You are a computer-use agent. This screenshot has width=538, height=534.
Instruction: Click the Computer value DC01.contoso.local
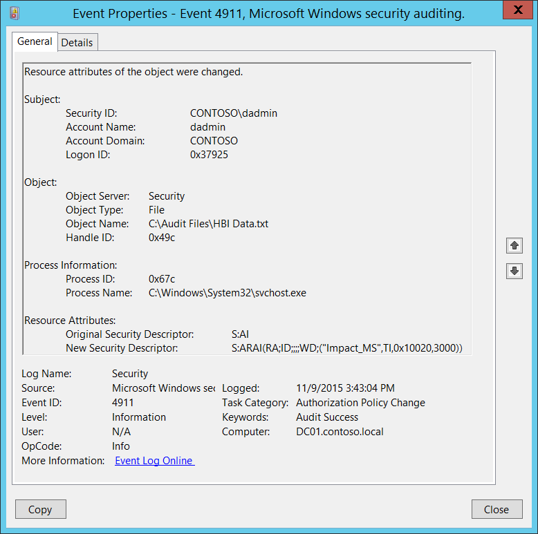click(x=340, y=432)
